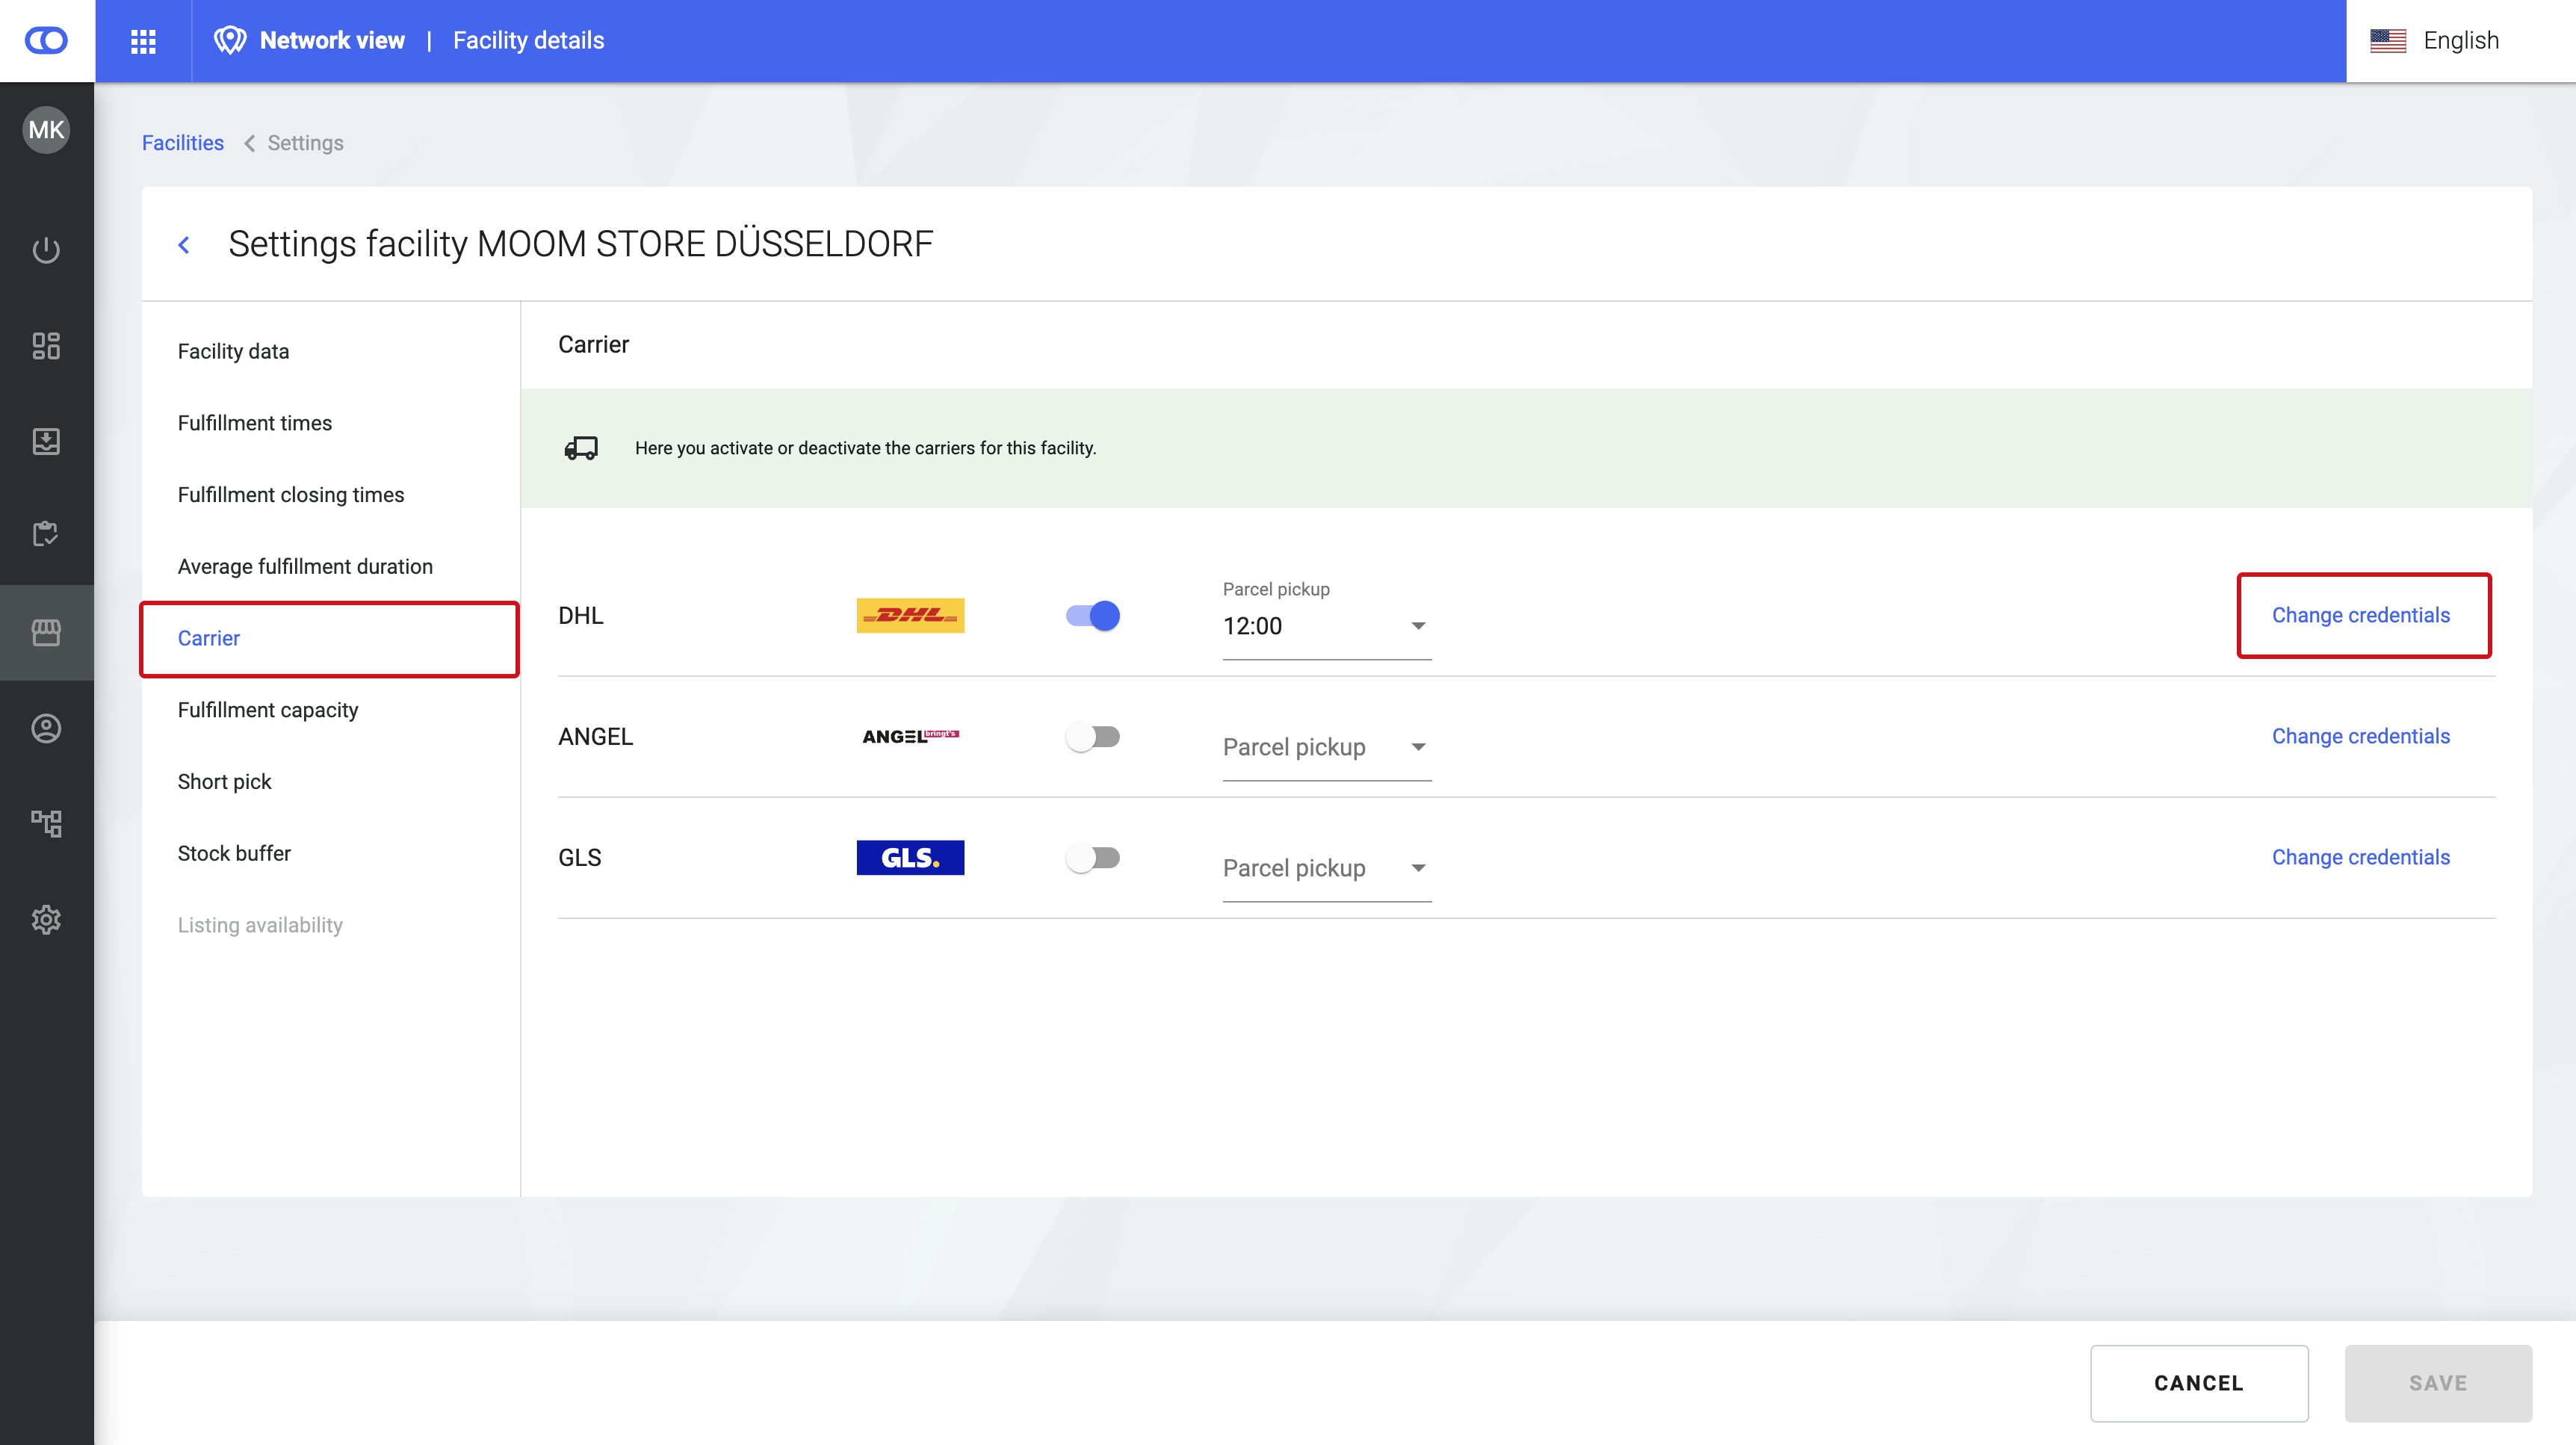
Task: Open the clipboard tasks sidebar icon
Action: point(46,534)
